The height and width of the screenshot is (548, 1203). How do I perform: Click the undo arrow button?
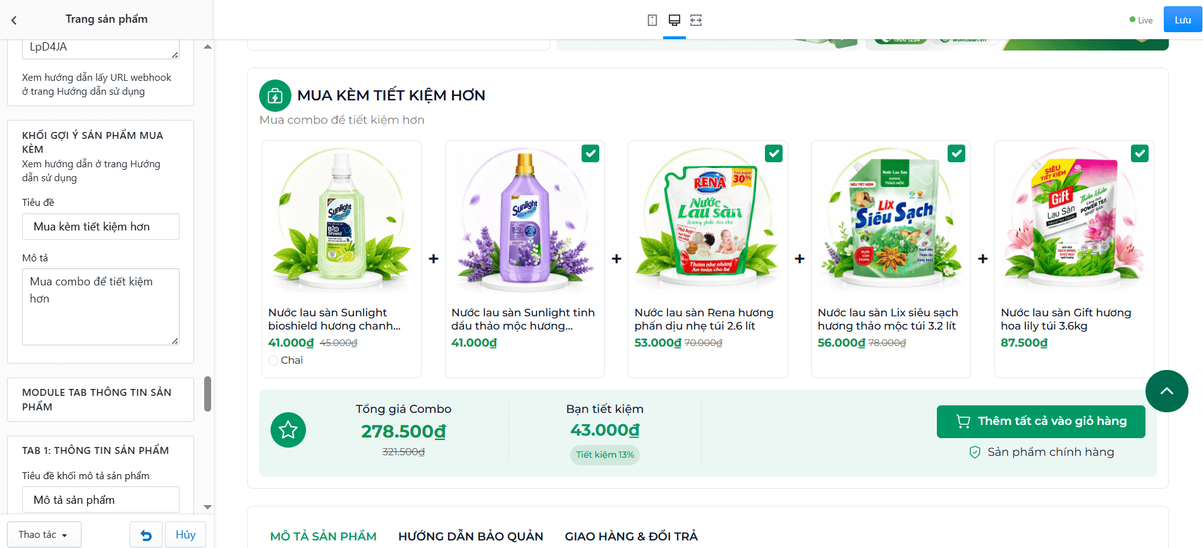click(146, 535)
